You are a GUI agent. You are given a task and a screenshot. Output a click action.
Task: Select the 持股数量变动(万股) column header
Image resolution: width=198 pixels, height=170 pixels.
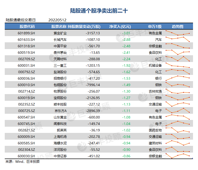(x=84, y=27)
